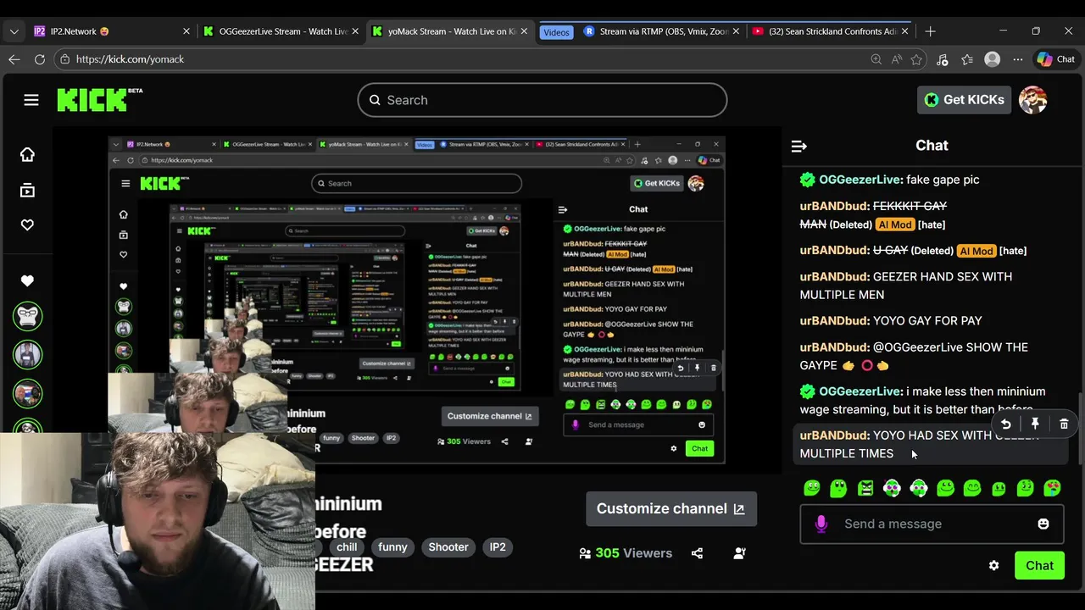Insert the angry square green emote
Screen dimensions: 1085x610
(865, 487)
